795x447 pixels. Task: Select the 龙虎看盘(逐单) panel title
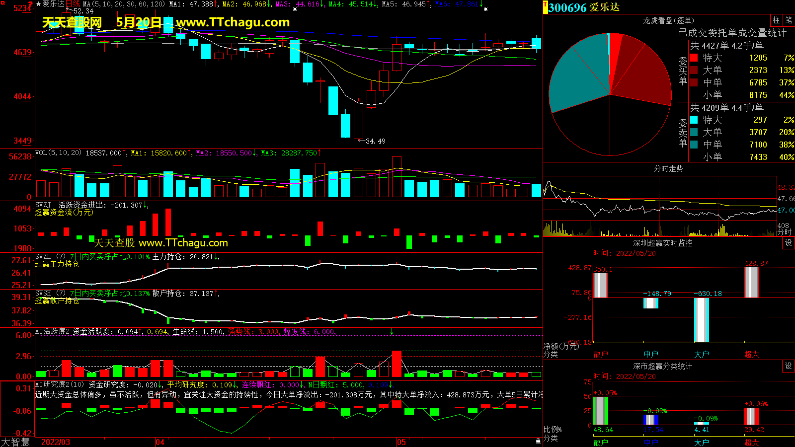[668, 20]
